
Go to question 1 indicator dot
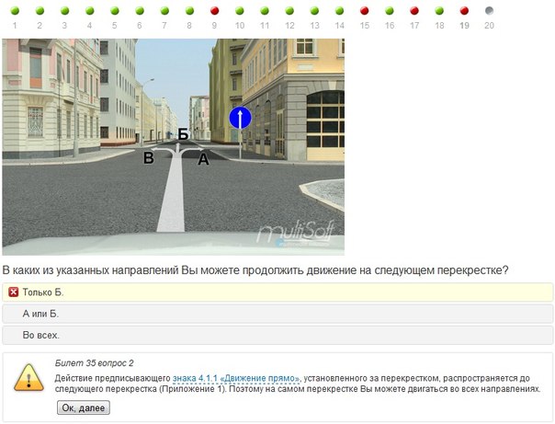pyautogui.click(x=15, y=11)
